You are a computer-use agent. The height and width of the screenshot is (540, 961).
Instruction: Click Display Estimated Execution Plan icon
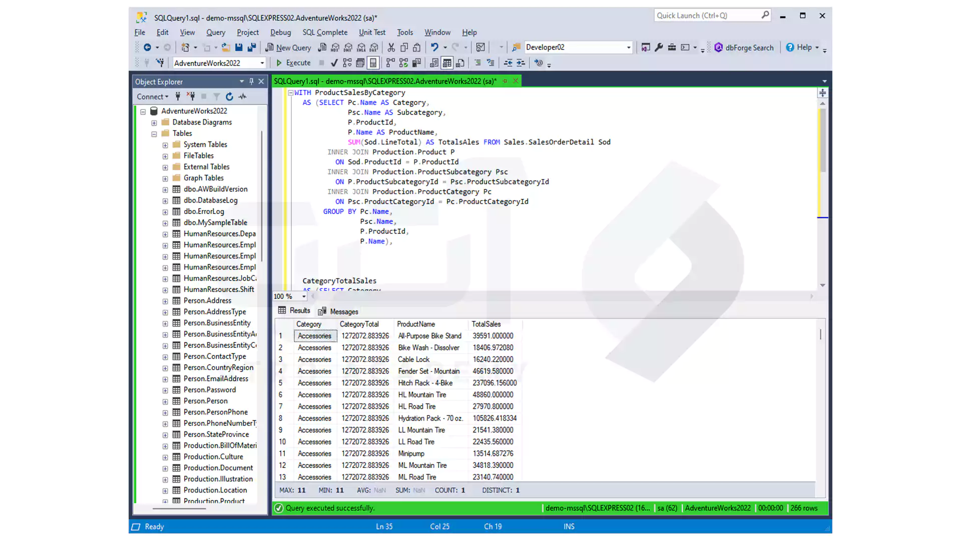[347, 63]
